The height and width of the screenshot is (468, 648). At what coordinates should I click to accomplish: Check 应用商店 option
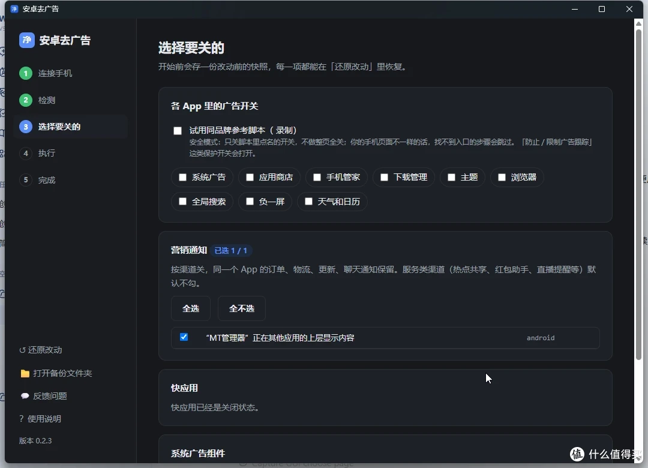[x=250, y=178]
